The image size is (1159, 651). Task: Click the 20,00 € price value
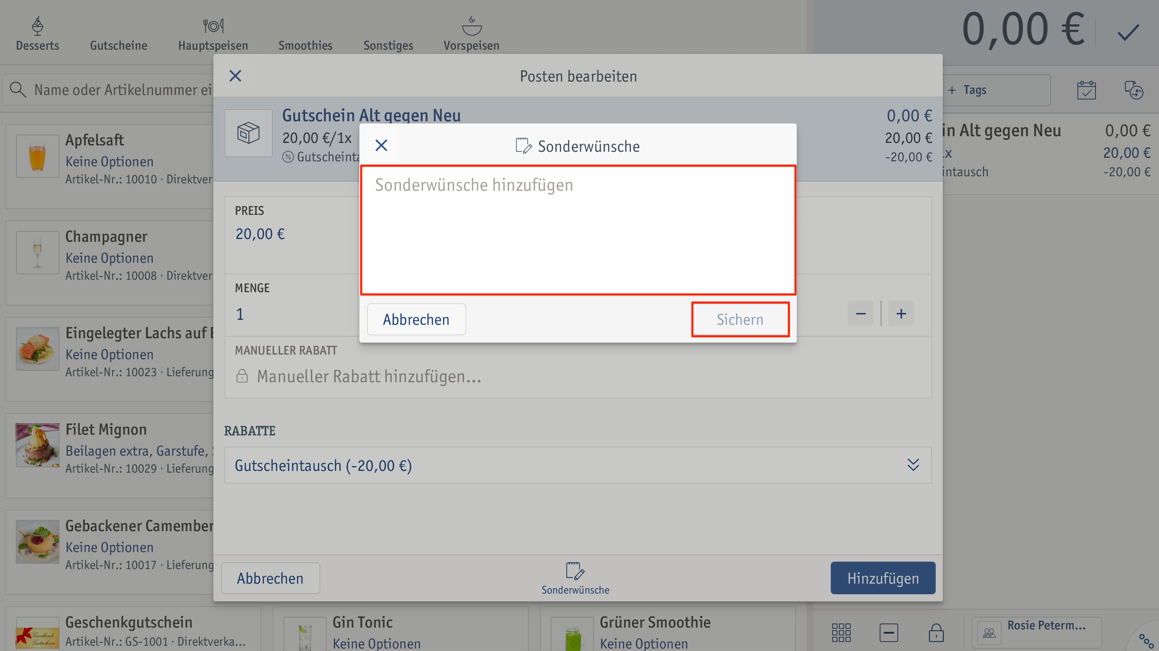260,234
